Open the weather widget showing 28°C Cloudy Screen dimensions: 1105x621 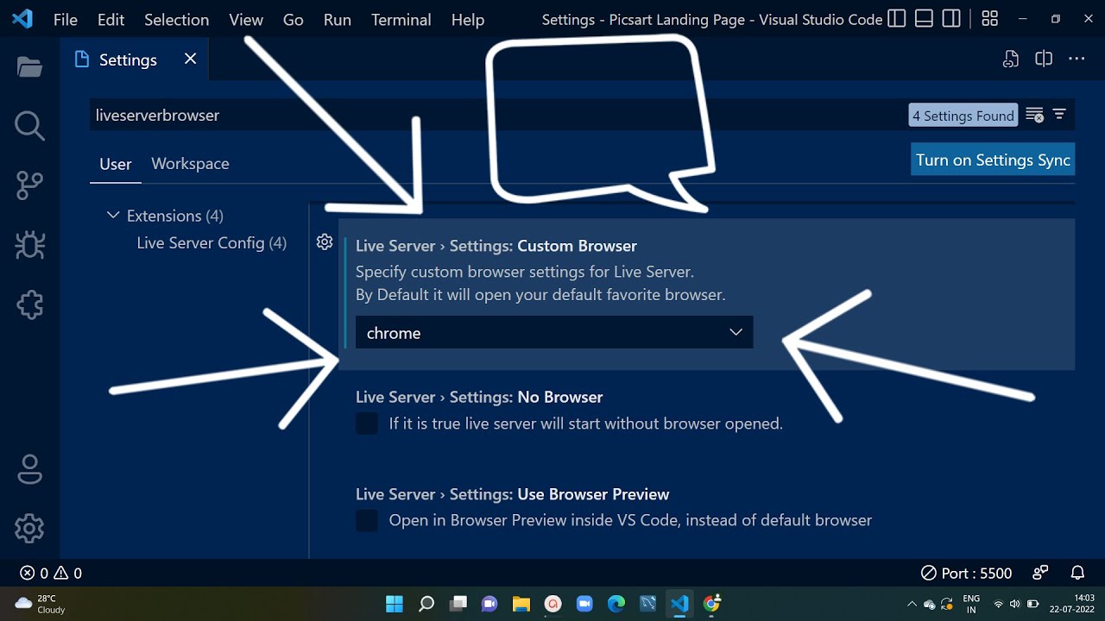[40, 604]
